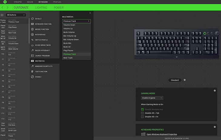Select Volume Down from the multimedia list

click(x=76, y=25)
